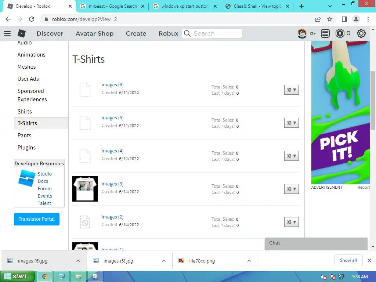Image resolution: width=376 pixels, height=282 pixels.
Task: Select Pants in the sidebar
Action: click(x=24, y=135)
